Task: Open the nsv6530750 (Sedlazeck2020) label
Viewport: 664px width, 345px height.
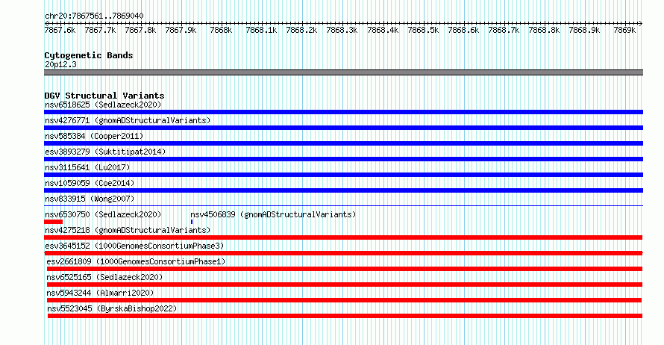Action: coord(103,214)
